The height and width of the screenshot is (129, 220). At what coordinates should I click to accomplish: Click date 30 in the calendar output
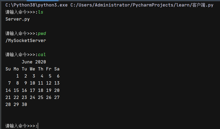(x=24, y=104)
